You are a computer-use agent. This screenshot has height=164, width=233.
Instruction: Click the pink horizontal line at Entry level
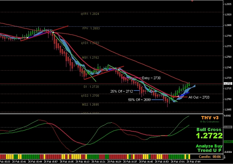[x=132, y=78]
